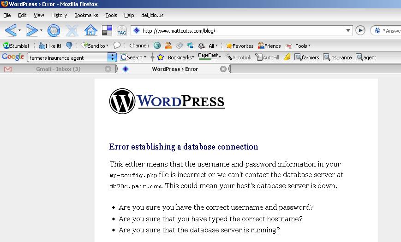Image resolution: width=401 pixels, height=242 pixels.
Task: Select the WordPress › Error tab
Action: [175, 69]
